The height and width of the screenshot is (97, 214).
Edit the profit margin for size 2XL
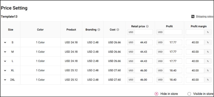pos(195,80)
